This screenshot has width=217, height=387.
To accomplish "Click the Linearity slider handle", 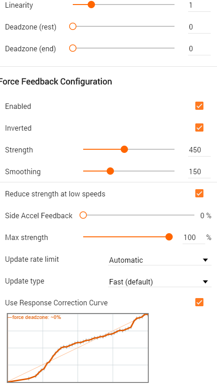I will click(91, 5).
